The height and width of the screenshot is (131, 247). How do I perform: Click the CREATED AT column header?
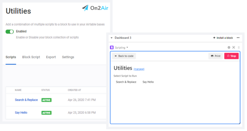(x=74, y=90)
